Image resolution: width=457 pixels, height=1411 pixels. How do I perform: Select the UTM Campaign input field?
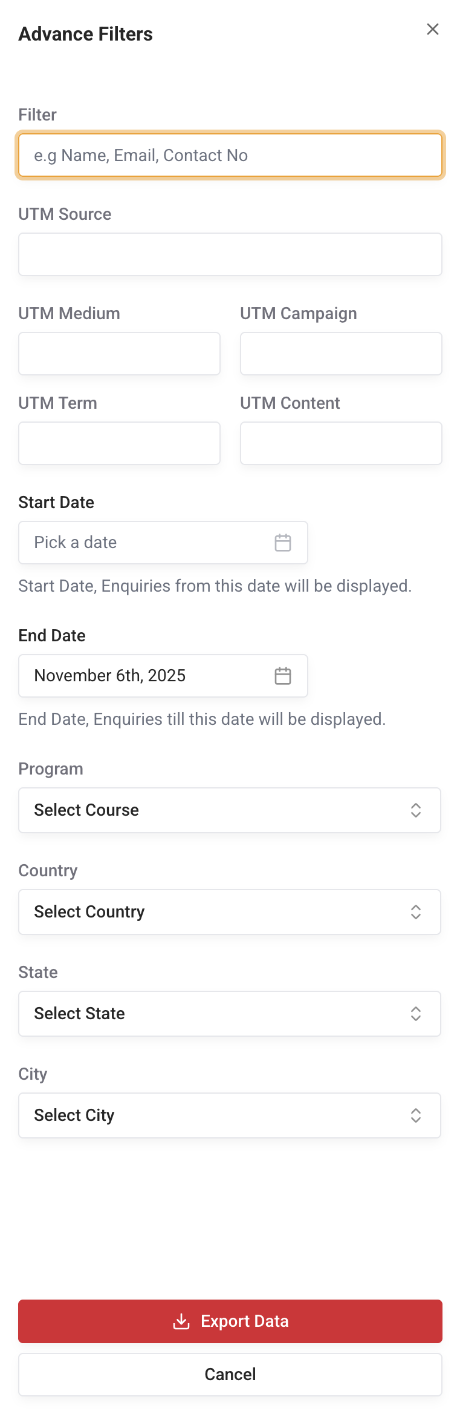point(341,354)
